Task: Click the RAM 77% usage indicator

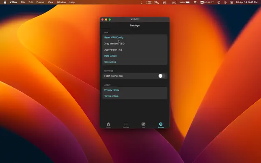Action: (156, 2)
